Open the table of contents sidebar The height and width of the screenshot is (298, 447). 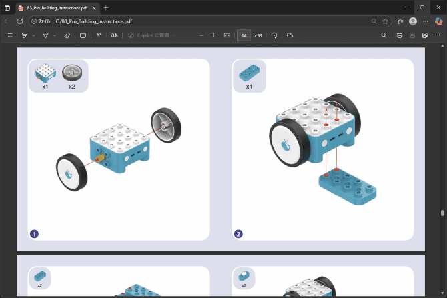point(9,35)
